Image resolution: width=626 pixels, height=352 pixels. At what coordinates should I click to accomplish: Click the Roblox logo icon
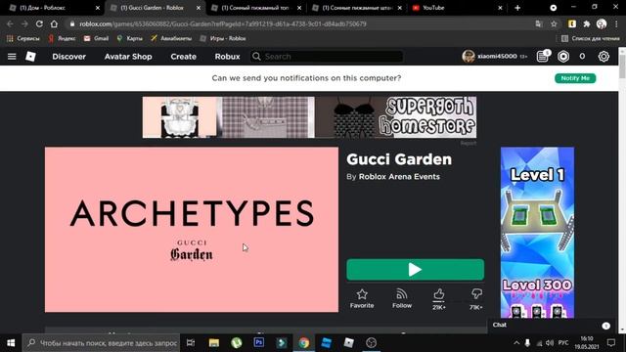click(x=30, y=57)
